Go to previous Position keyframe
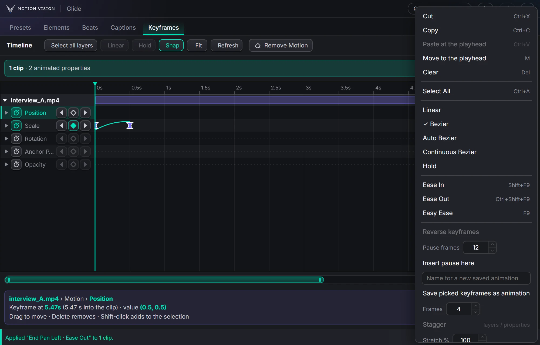 (62, 113)
